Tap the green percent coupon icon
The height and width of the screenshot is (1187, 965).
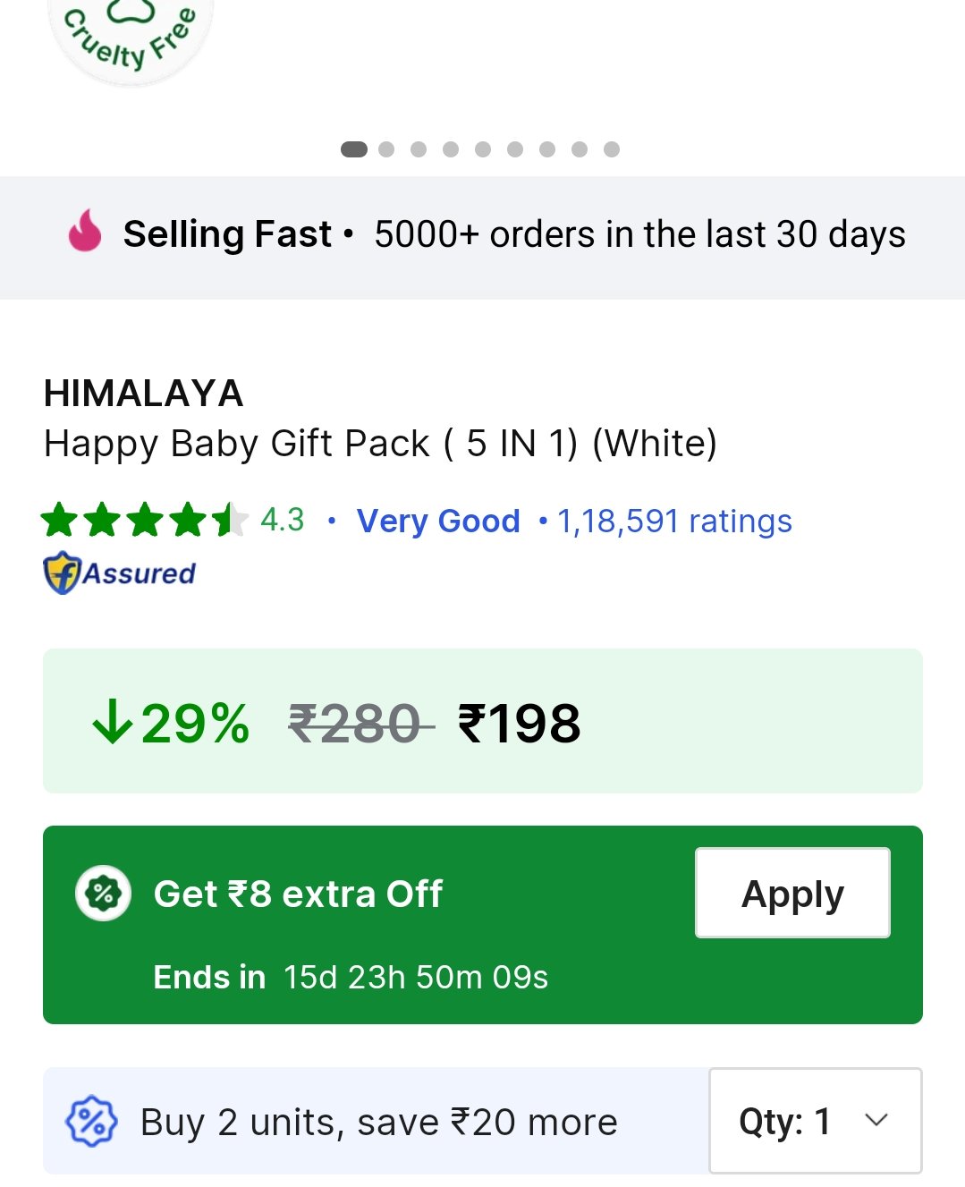click(x=104, y=894)
